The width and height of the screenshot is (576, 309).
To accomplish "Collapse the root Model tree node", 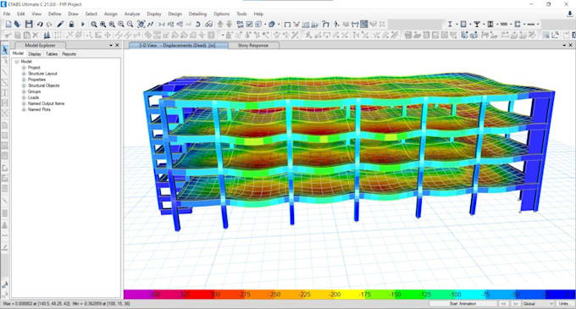I will pos(17,62).
